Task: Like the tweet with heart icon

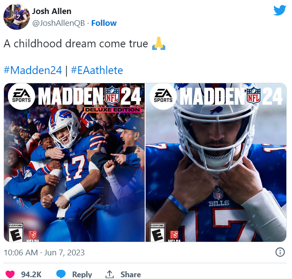Action: (9, 274)
